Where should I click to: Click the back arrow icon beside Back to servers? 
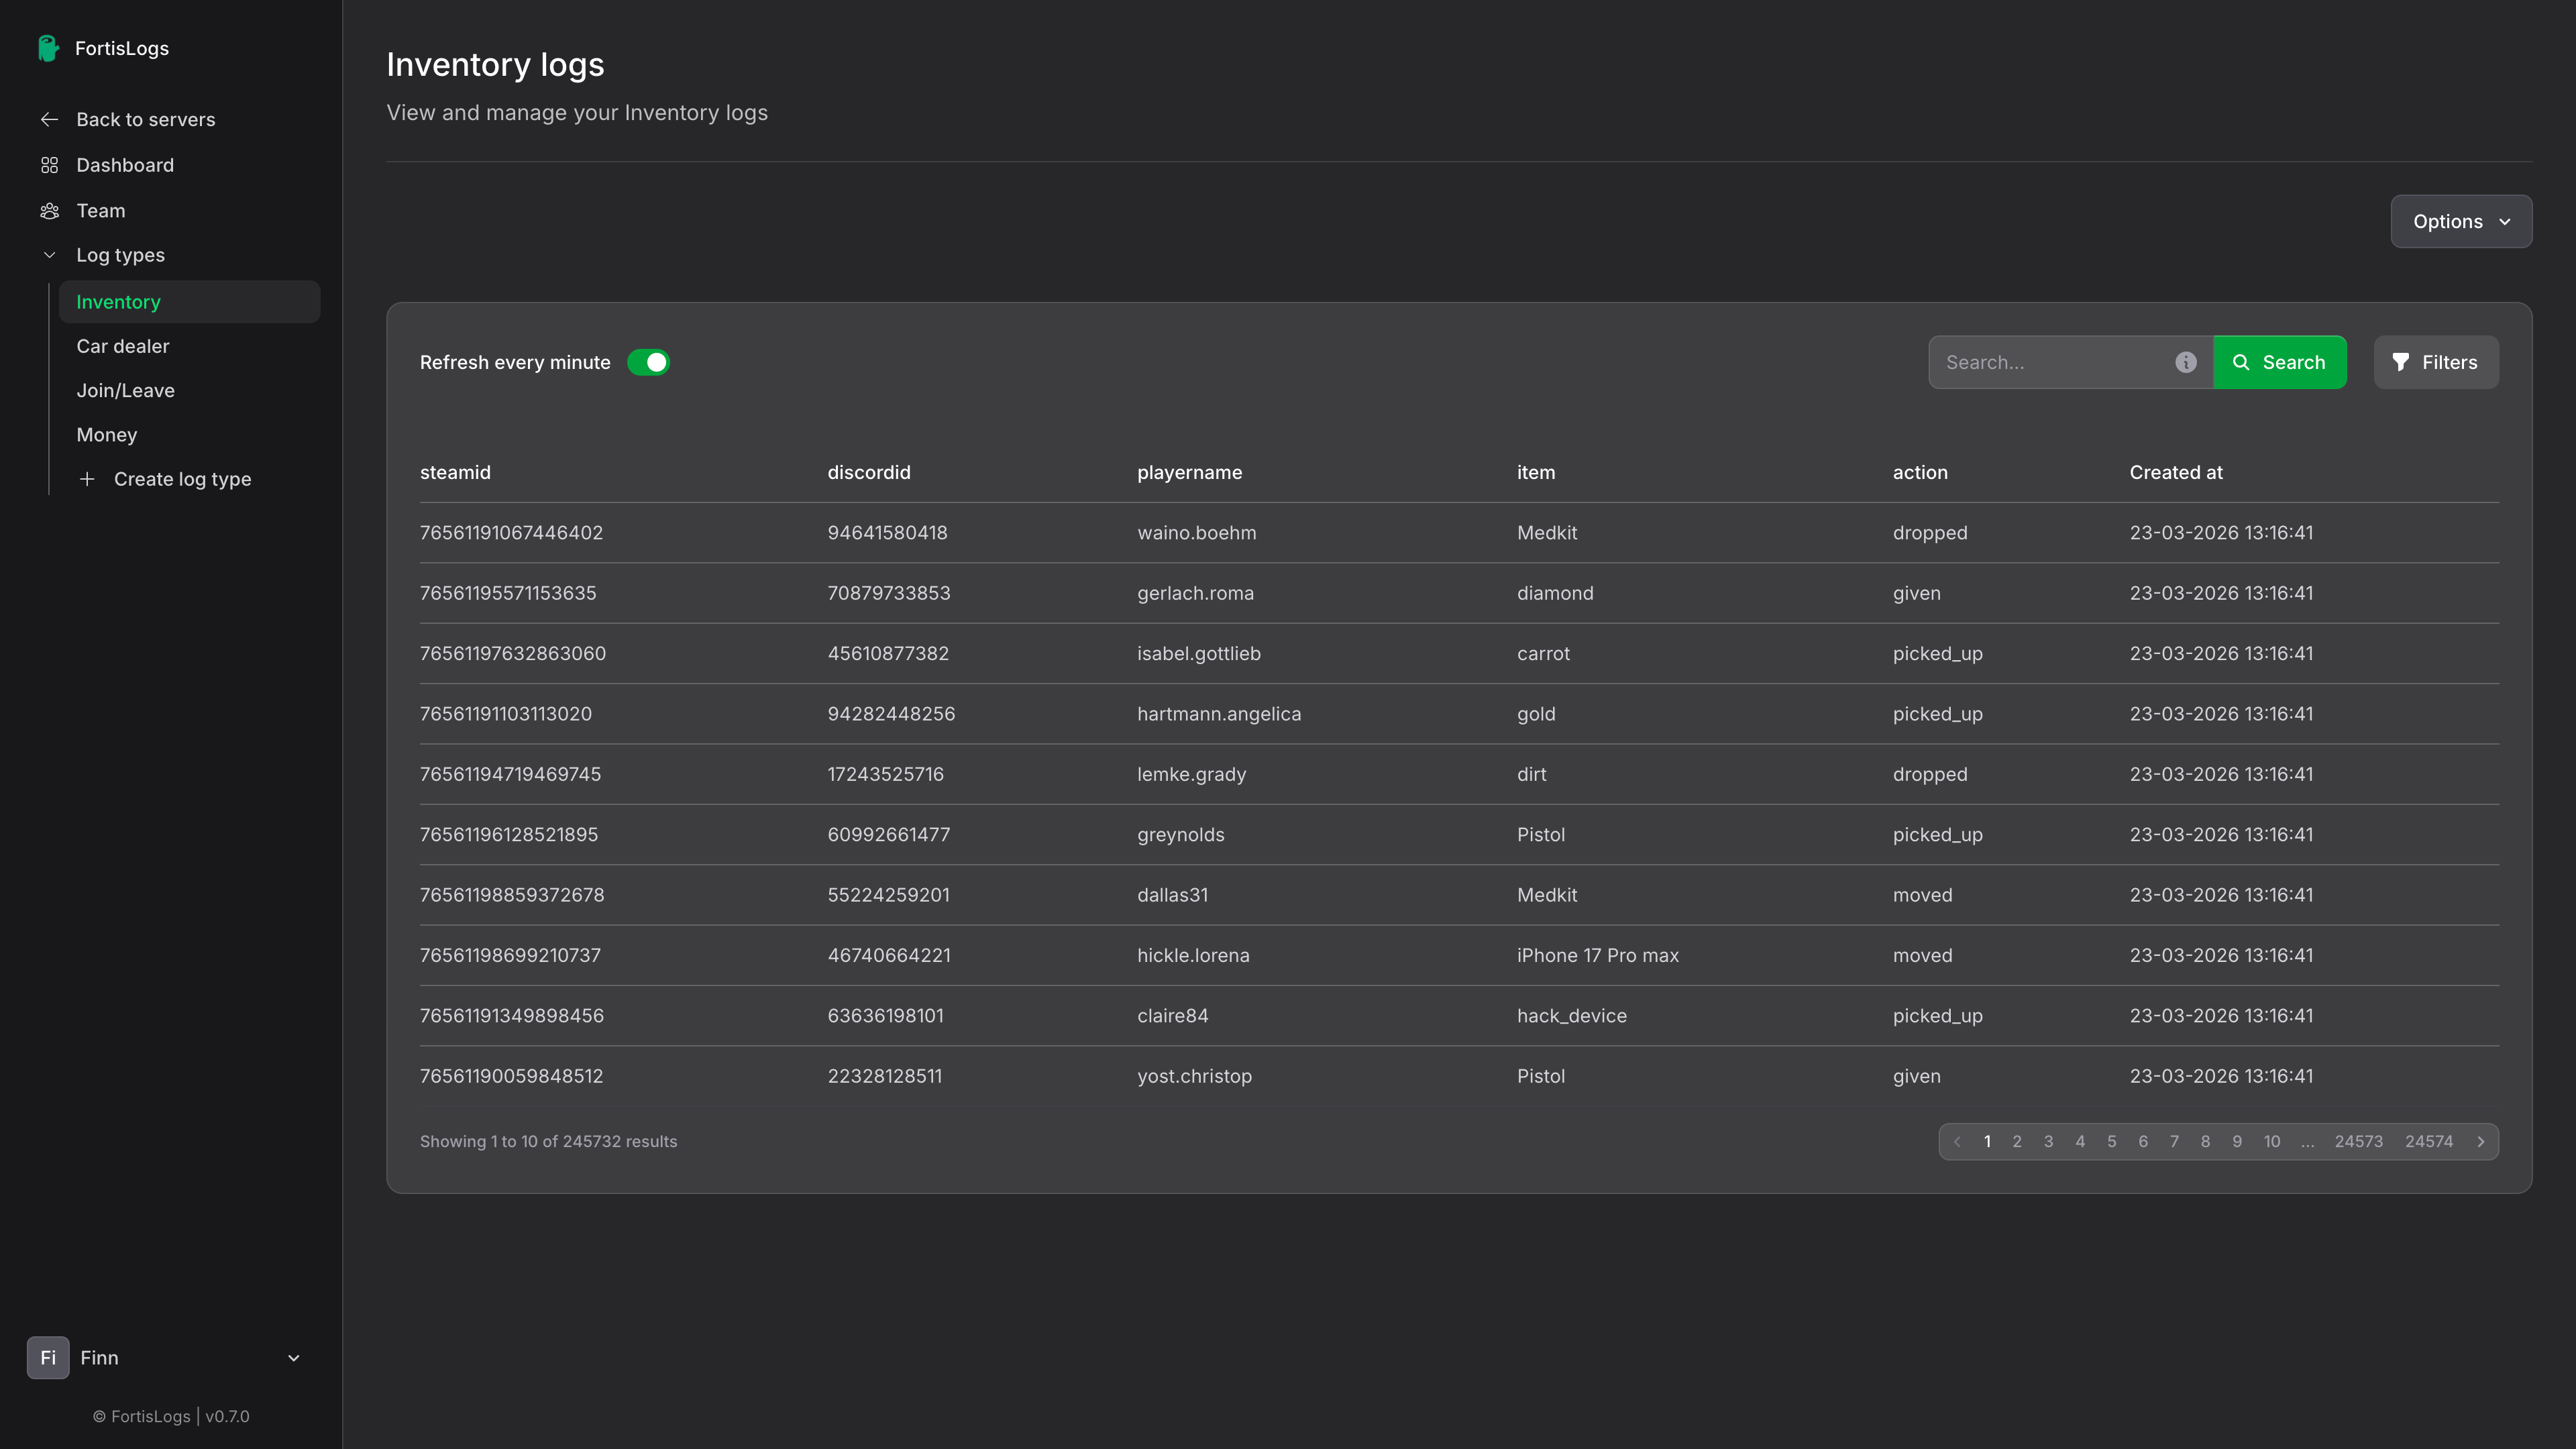pos(49,119)
